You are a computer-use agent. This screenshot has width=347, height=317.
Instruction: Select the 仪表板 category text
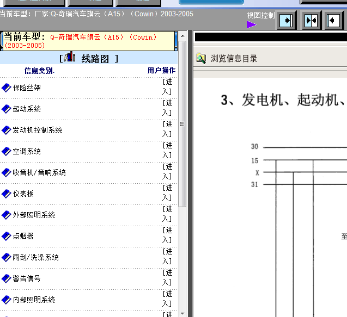pos(23,194)
